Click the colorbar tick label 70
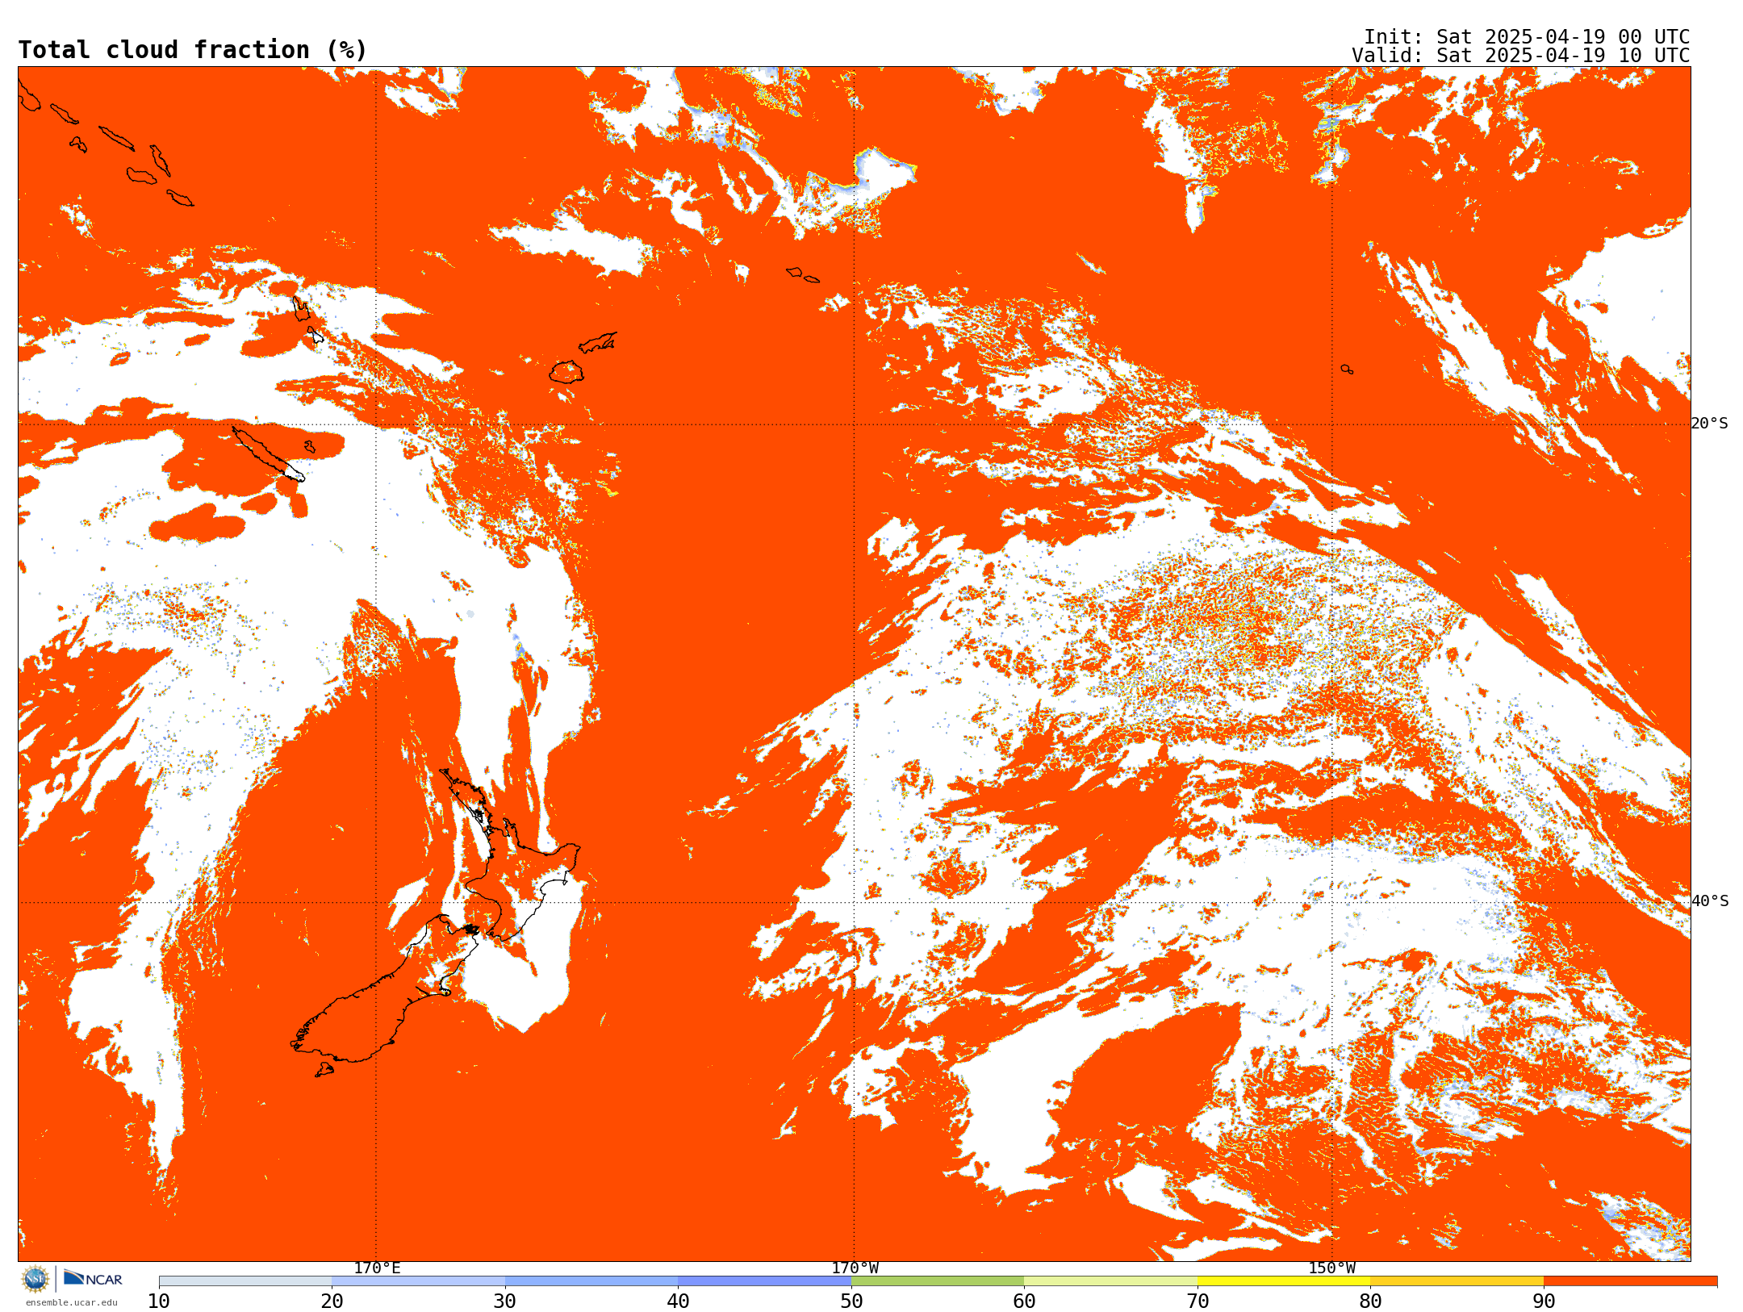 pos(1198,1302)
